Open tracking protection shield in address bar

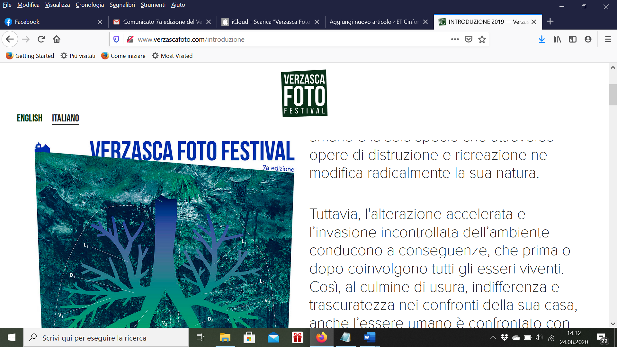(116, 39)
